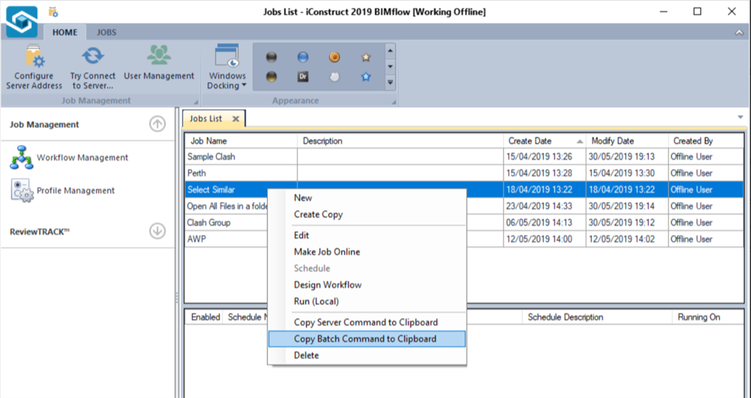Click the 12/05/2019 14:00 create date cell
This screenshot has width=751, height=398.
pos(545,239)
